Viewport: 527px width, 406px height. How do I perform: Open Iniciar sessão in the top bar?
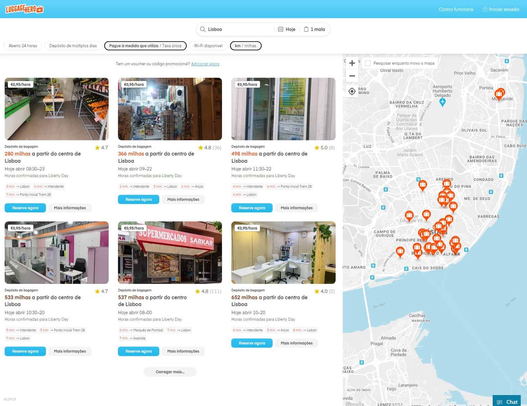point(504,9)
